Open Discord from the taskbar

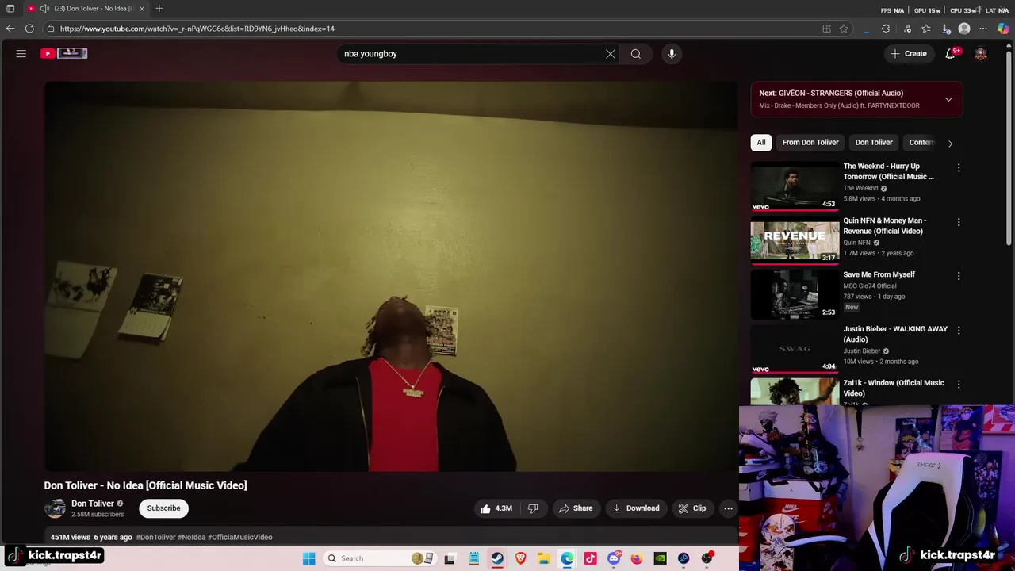[614, 558]
